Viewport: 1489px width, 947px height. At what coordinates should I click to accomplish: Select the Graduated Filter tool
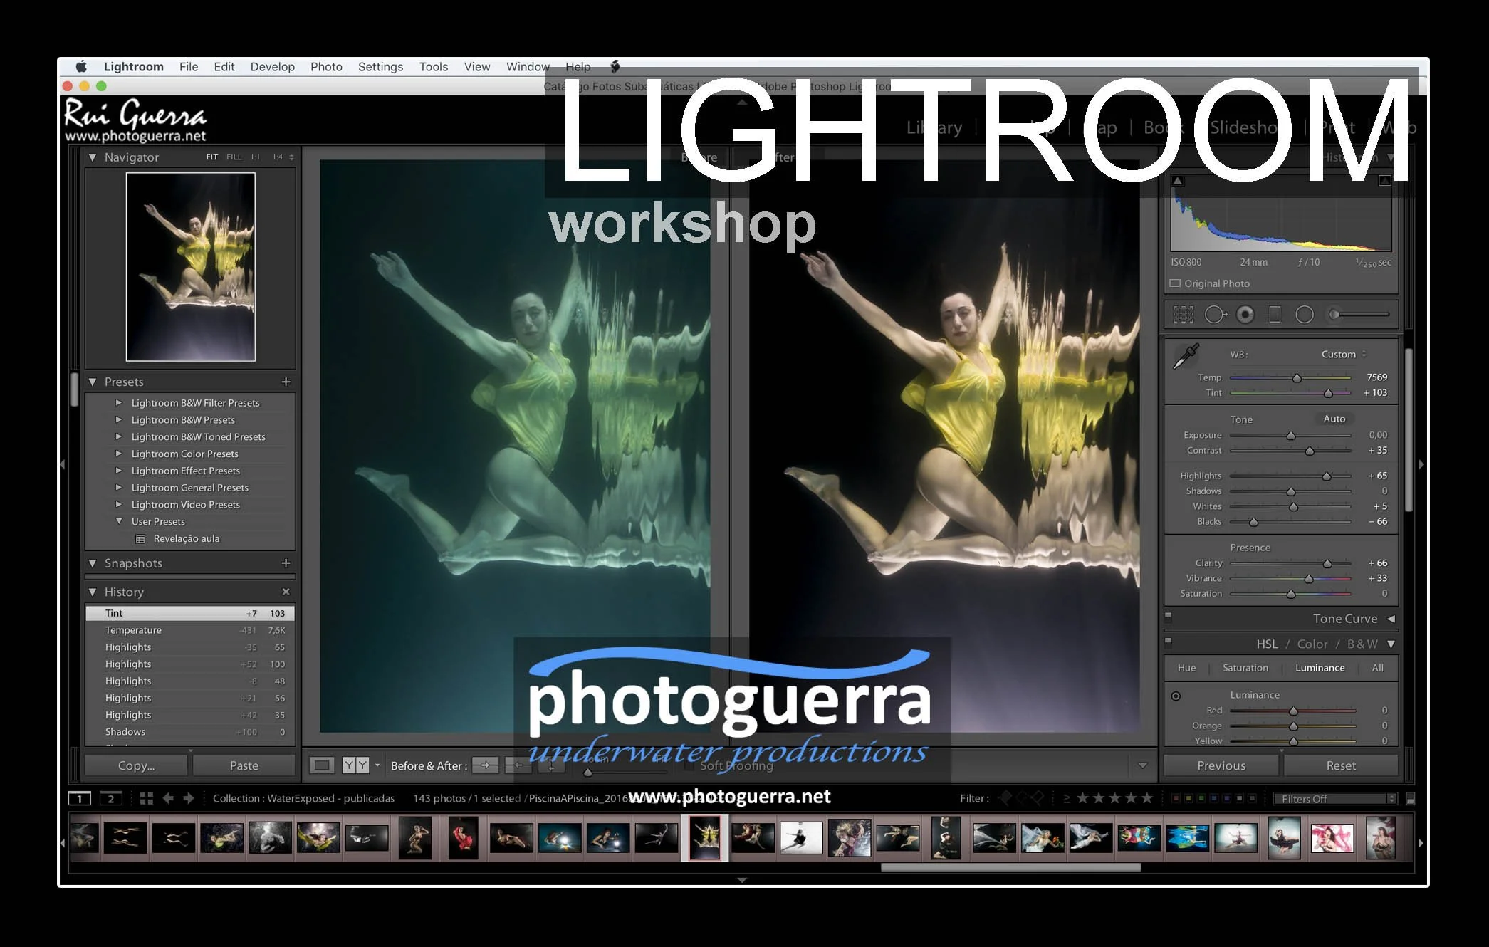point(1275,314)
